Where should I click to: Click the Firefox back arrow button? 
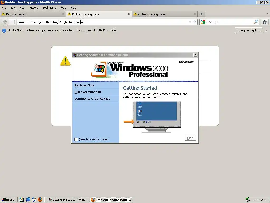[x=5, y=22]
